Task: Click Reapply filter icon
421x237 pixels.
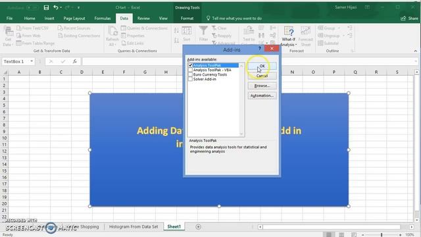Action: pos(214,36)
